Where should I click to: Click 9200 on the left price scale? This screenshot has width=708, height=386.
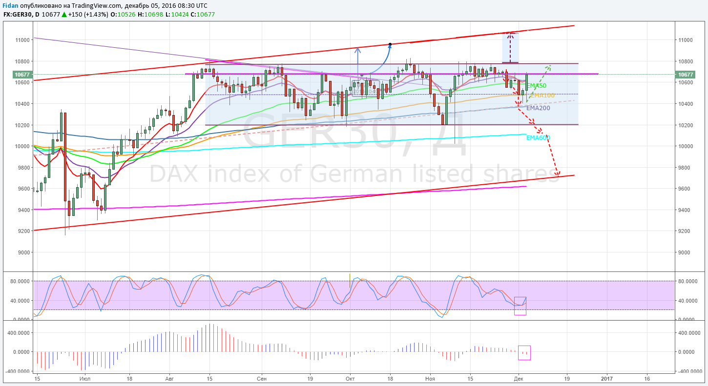point(24,231)
